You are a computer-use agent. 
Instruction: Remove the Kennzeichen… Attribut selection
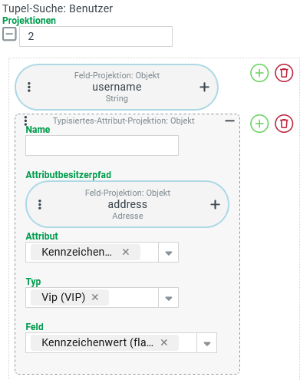click(x=126, y=252)
